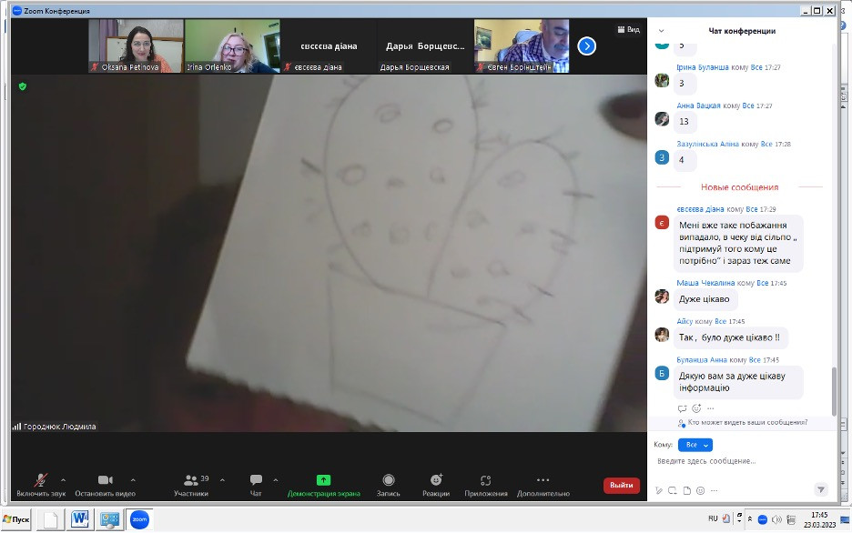Open Все recipient dropdown in chat
Screen dimensions: 852x533
695,445
